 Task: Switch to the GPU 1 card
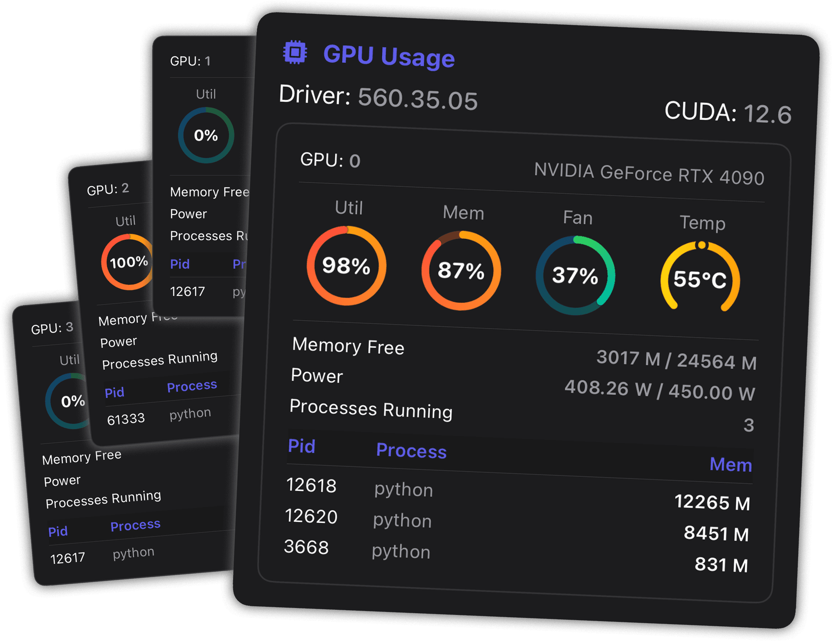(191, 61)
